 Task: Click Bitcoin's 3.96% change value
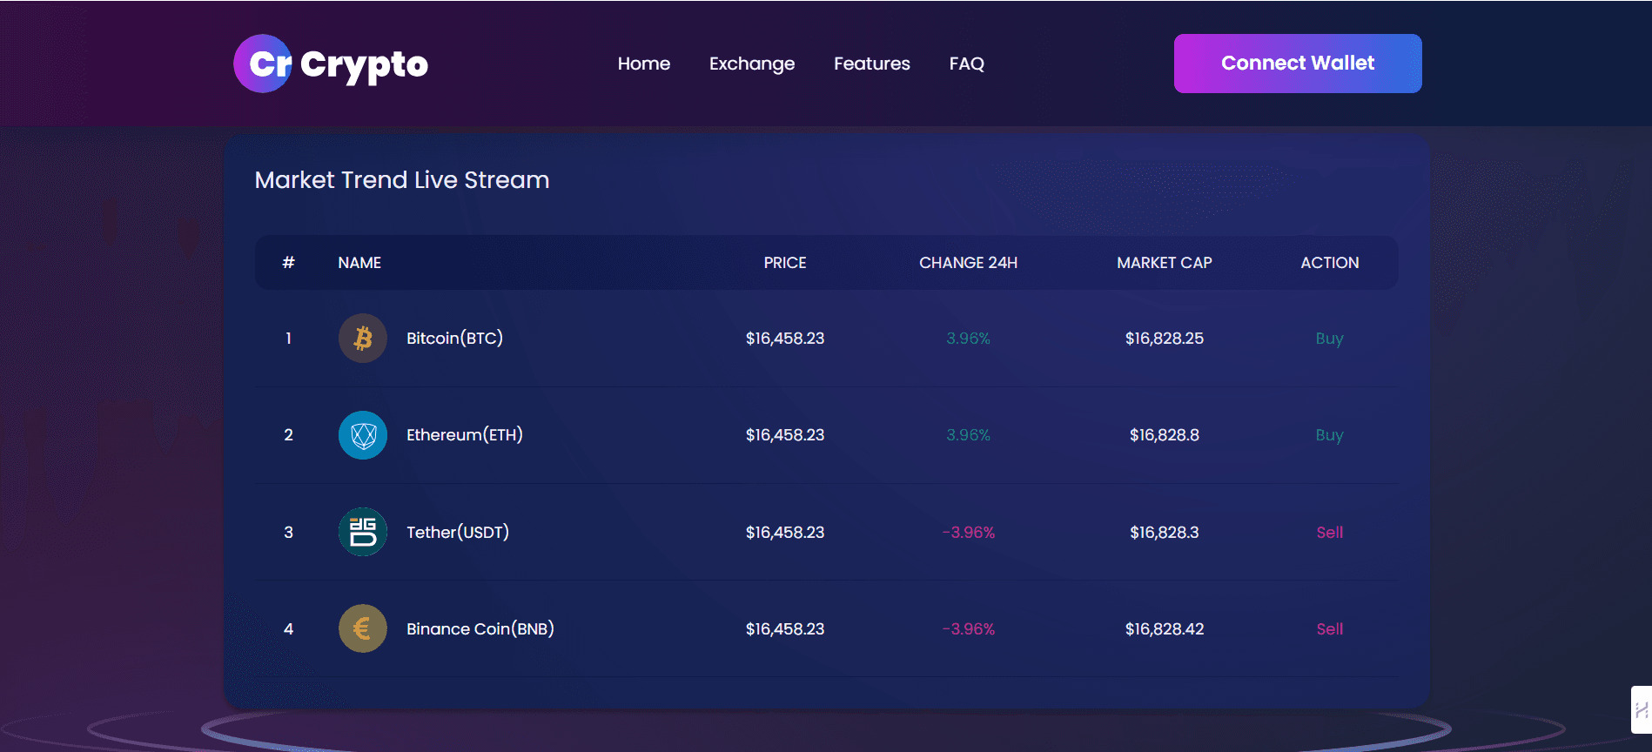tap(968, 338)
